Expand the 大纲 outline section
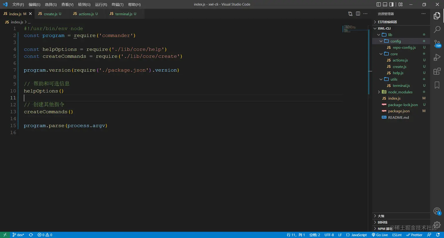The width and height of the screenshot is (444, 238). [401, 216]
